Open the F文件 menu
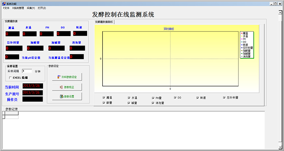 coord(6,8)
